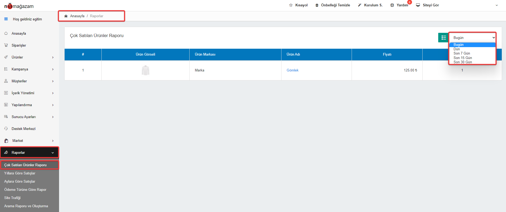Viewport: 506px width, 212px height.
Task: Click the Yapılandırma icon
Action: click(x=6, y=105)
